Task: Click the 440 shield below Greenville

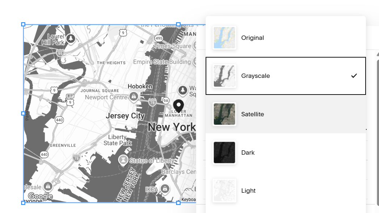Action: (44, 154)
